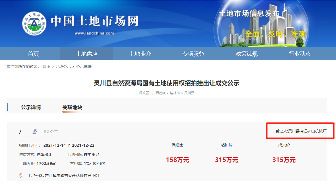This screenshot has width=336, height=187.
Task: Open 专项服务 from the navigation bar
Action: 193,54
